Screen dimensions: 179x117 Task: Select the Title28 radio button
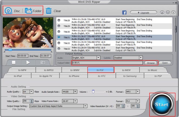pos(59,20)
